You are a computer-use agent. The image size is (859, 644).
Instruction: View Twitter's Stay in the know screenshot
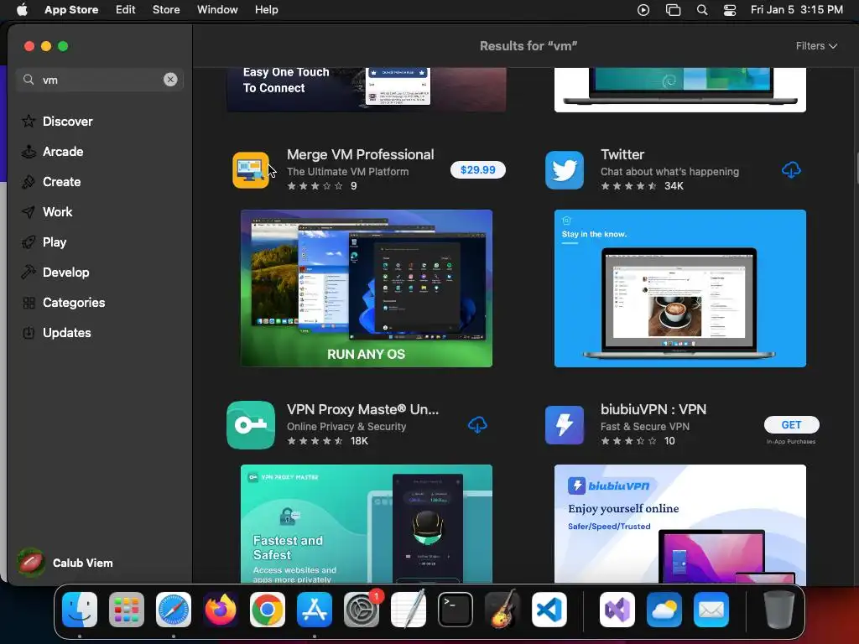679,288
